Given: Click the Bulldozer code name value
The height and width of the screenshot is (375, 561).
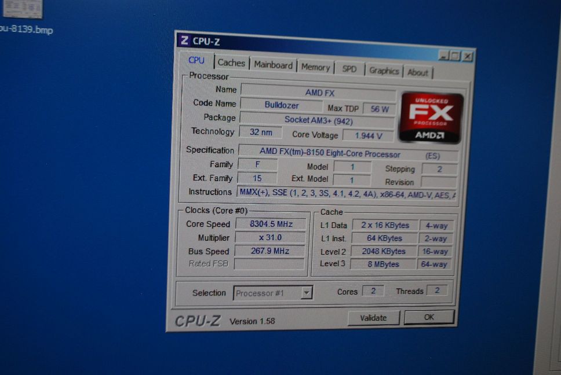Looking at the screenshot, I should coord(282,105).
